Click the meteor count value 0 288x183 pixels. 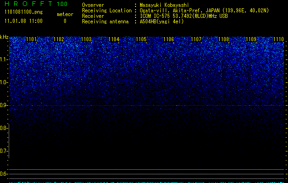[x=65, y=21]
